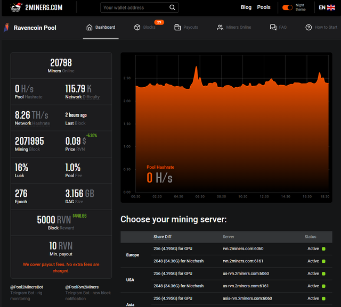Viewport: 341px width, 307px height.
Task: Click the Ravencoin bird logo
Action: tap(7, 28)
